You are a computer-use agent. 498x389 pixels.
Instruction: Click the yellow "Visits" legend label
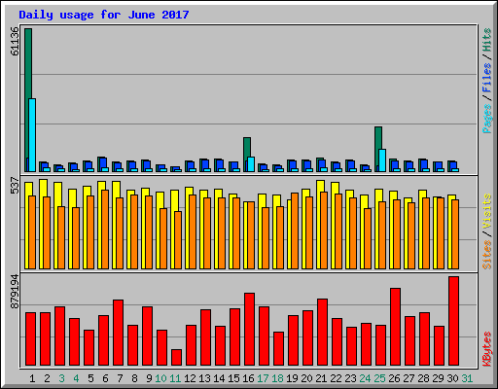tap(487, 211)
